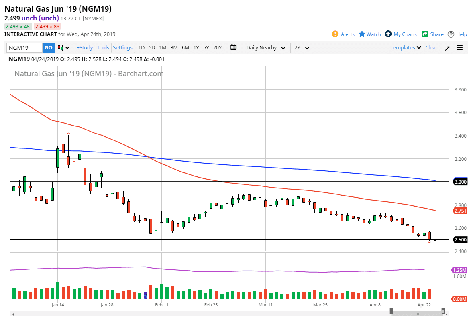Image resolution: width=469 pixels, height=316 pixels.
Task: Open the Daily Nearby frequency dropdown
Action: click(265, 48)
